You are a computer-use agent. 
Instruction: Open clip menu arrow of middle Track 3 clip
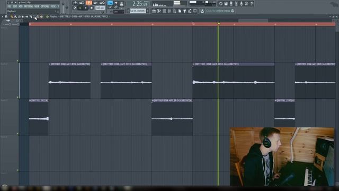tap(153, 100)
